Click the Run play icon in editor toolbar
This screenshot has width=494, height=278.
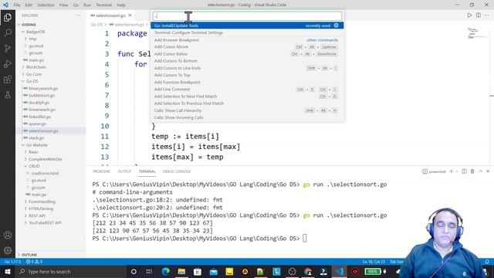pos(469,15)
